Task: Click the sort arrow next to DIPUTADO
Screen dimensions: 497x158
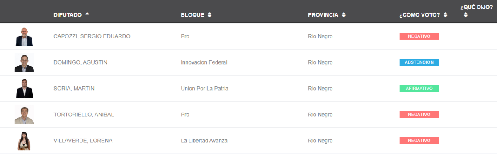Action: click(87, 14)
